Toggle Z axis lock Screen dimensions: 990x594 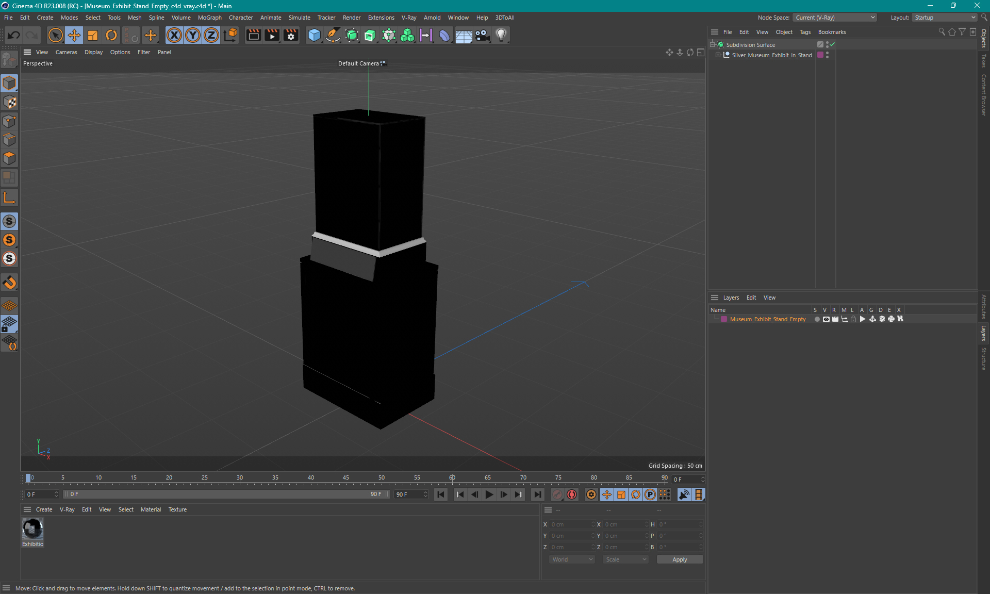pyautogui.click(x=211, y=35)
